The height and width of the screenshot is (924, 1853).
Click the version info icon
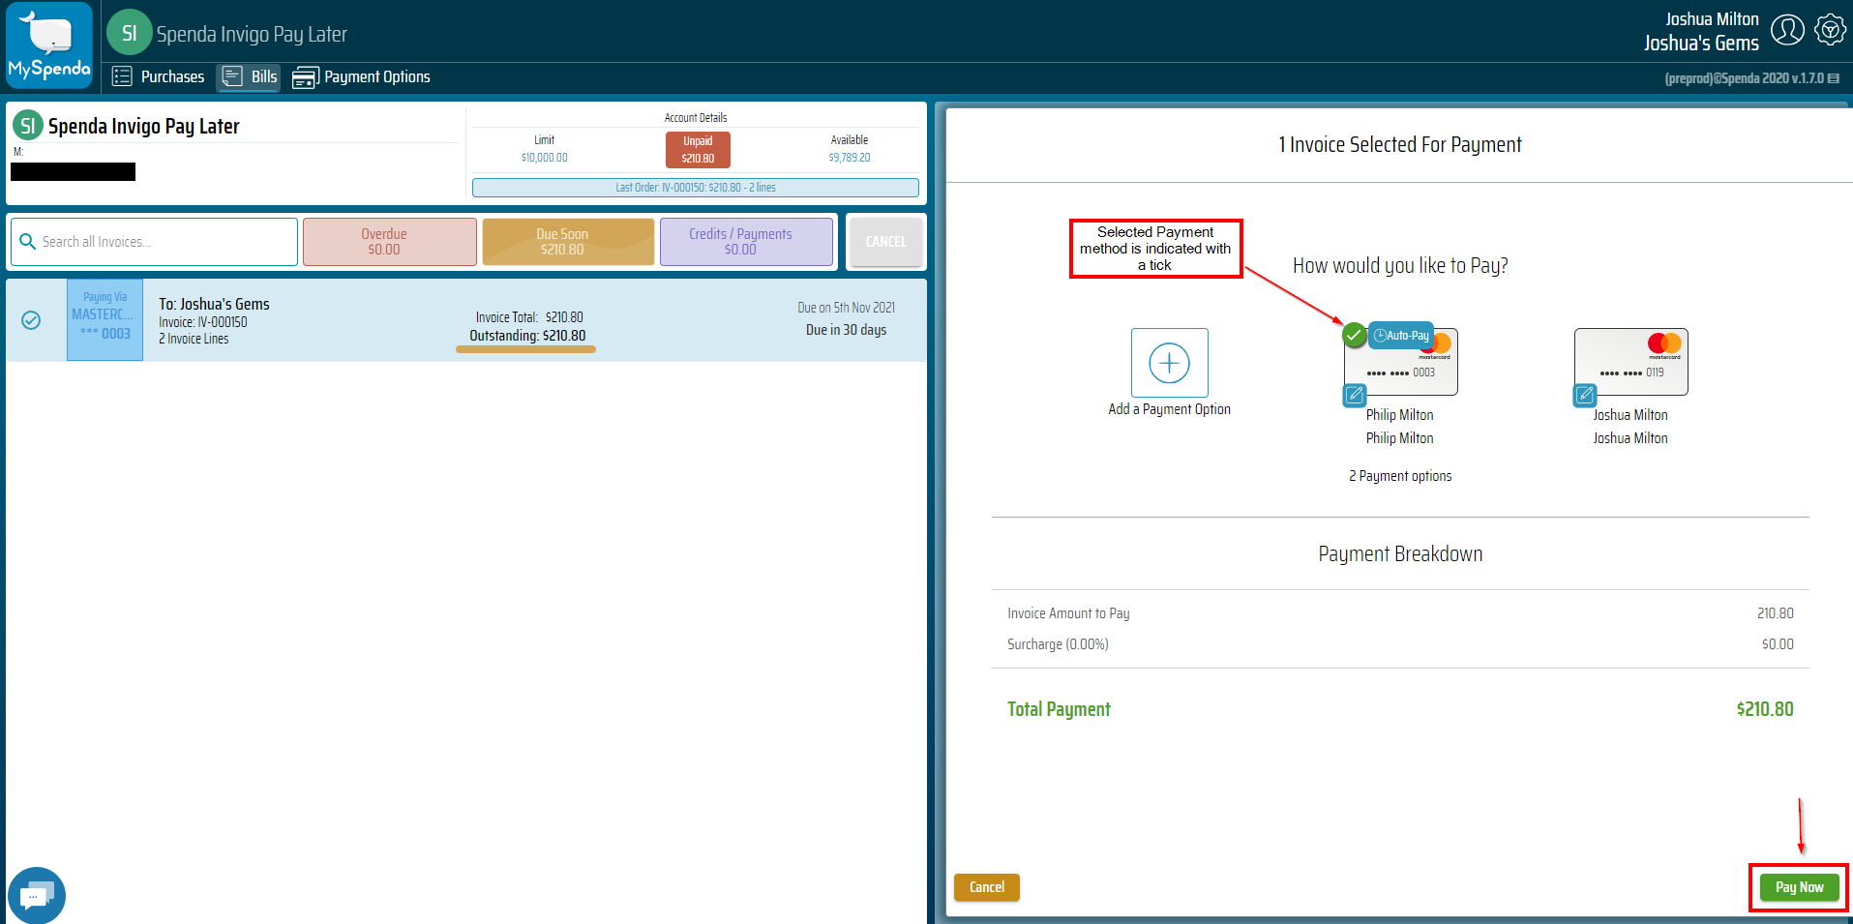(1833, 78)
